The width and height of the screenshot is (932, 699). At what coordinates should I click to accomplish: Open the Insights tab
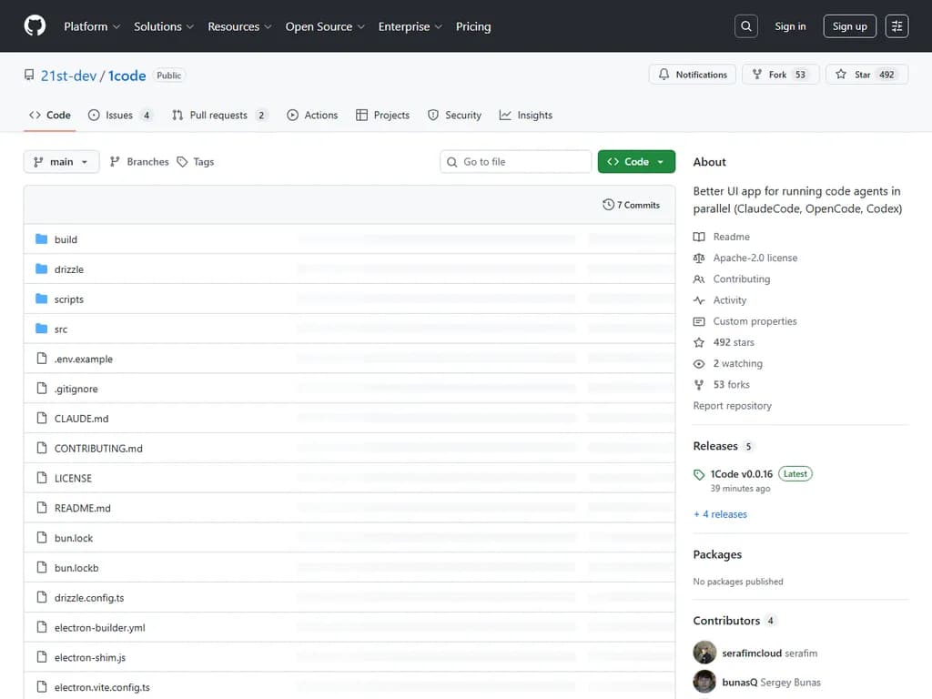[526, 115]
